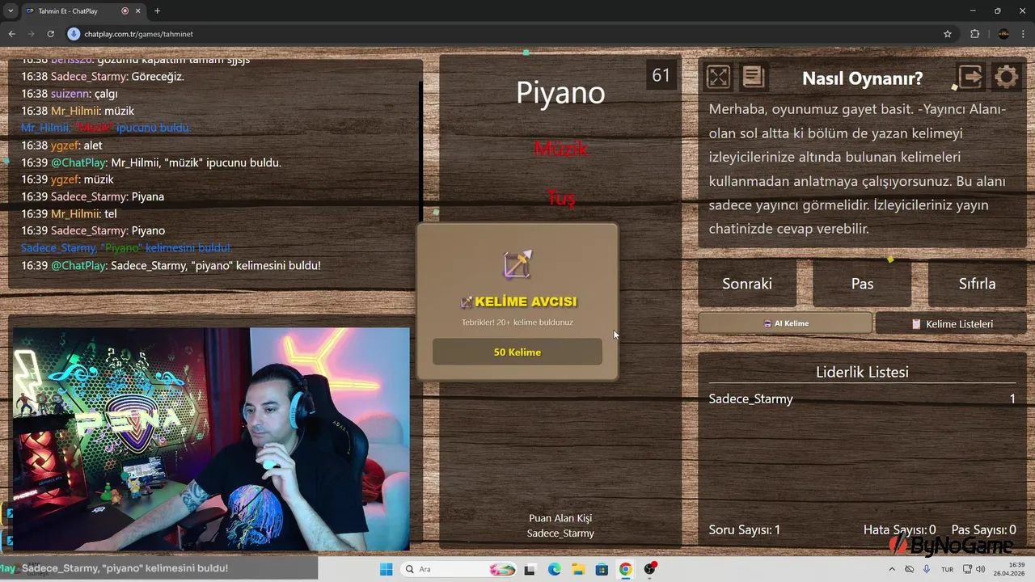This screenshot has height=582, width=1035.
Task: Click chat message "Mr_Hilmii: tel"
Action: [69, 214]
